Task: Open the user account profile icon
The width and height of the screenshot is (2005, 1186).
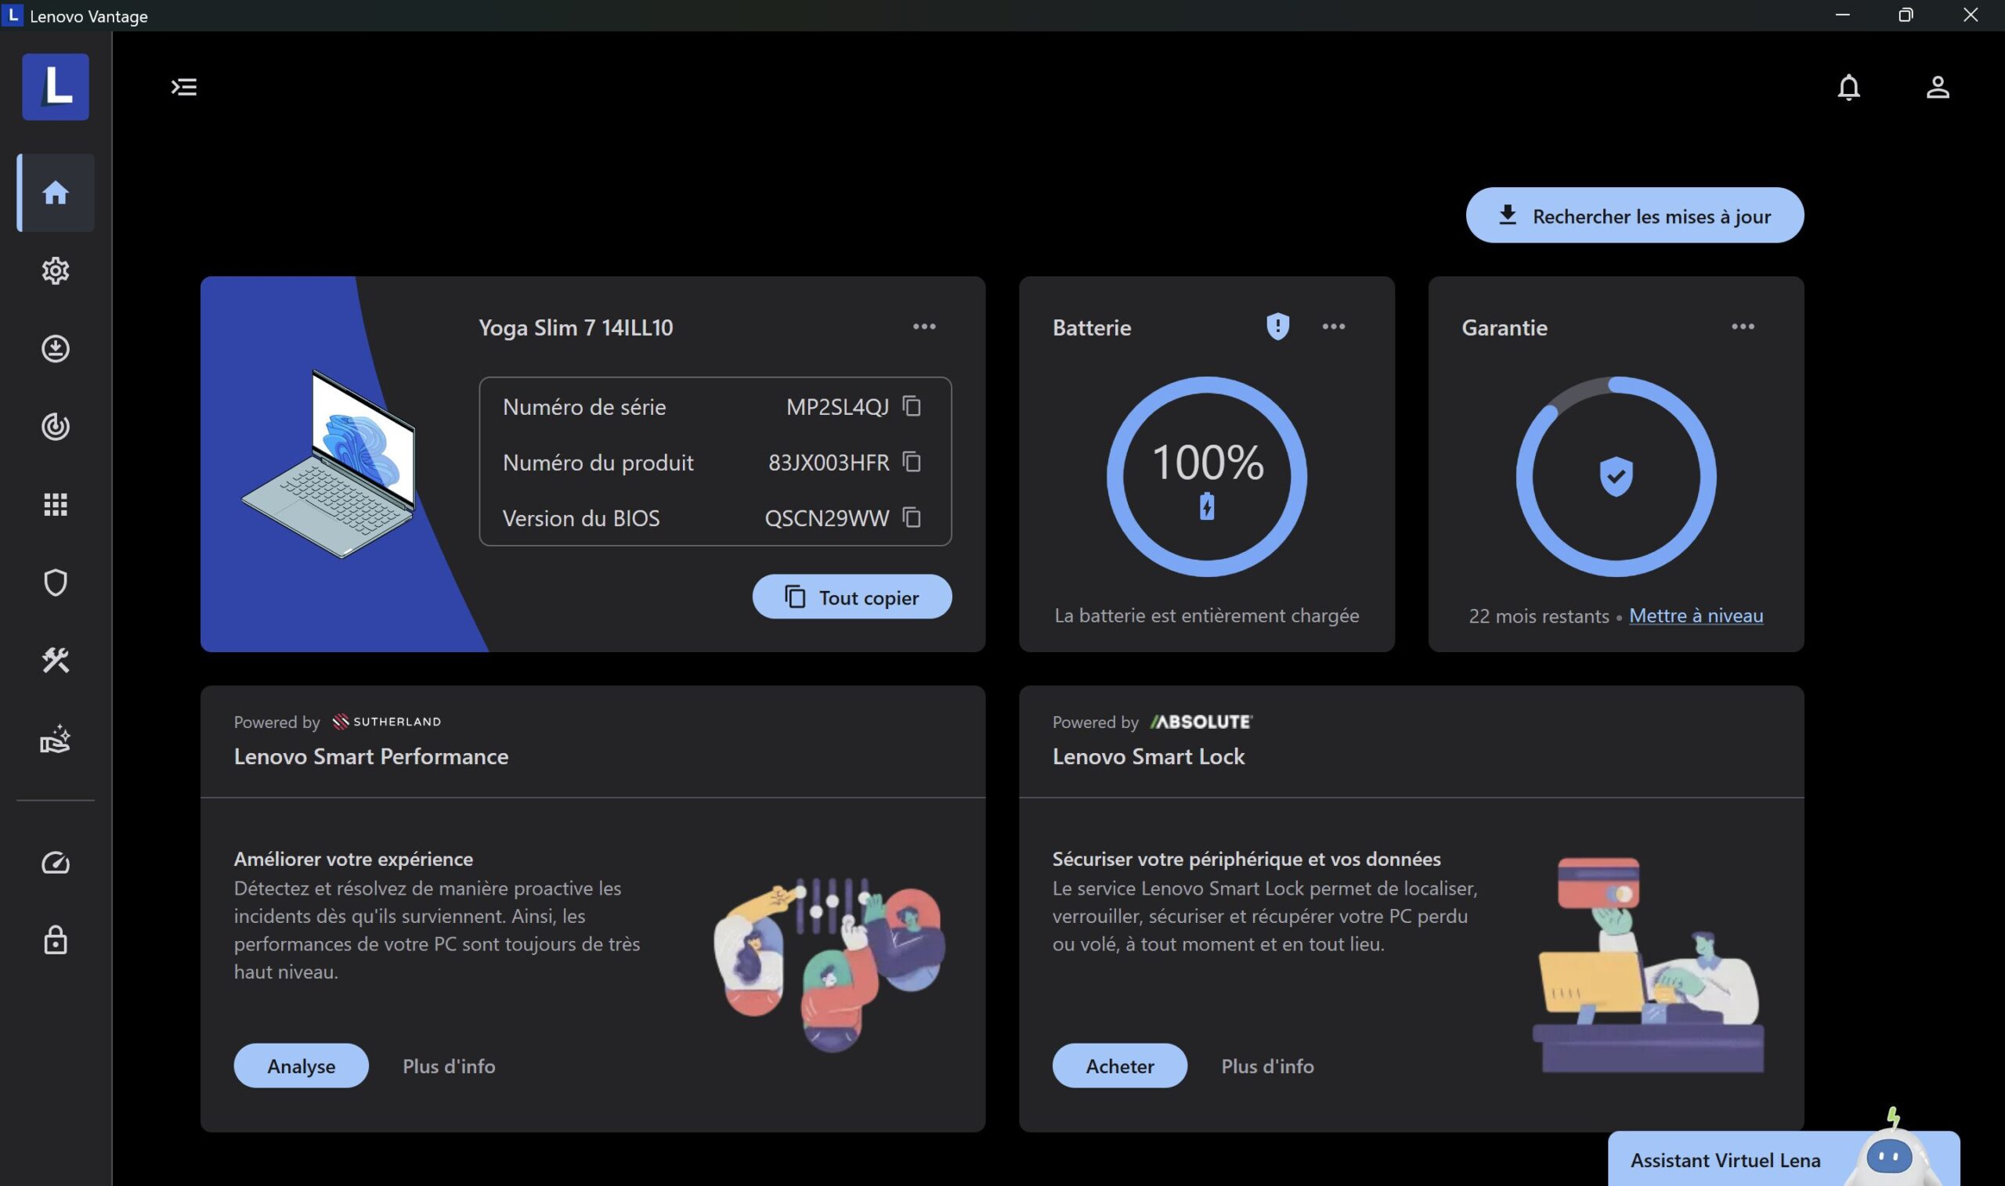Action: [x=1936, y=86]
